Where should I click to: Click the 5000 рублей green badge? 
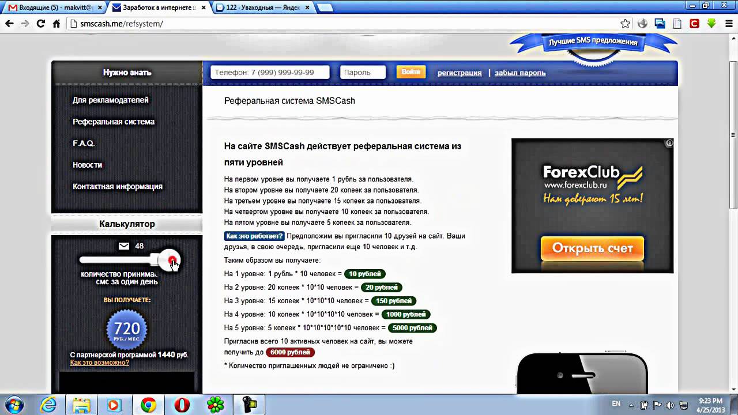click(412, 328)
